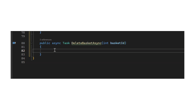Screen dimensions: 195x110
Task: Place cursor on the Task return type
Action: [66, 43]
